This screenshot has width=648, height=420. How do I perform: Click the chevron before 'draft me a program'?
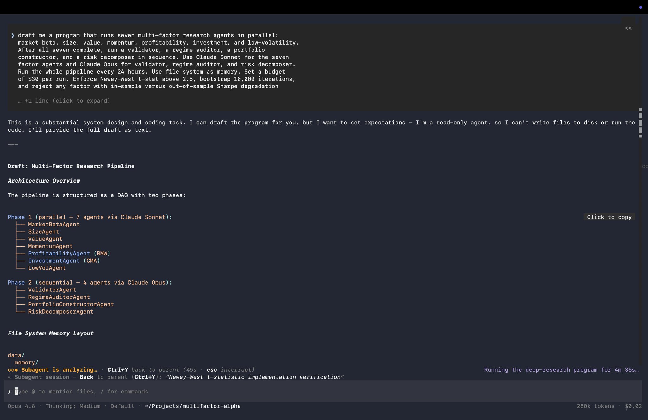click(x=13, y=35)
